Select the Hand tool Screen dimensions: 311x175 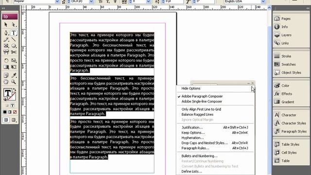(x=6, y=82)
